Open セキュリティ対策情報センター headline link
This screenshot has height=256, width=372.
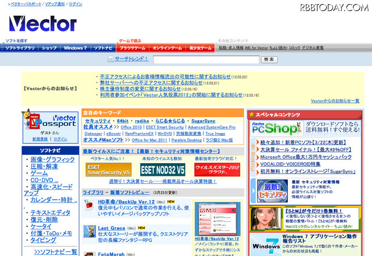151,152
